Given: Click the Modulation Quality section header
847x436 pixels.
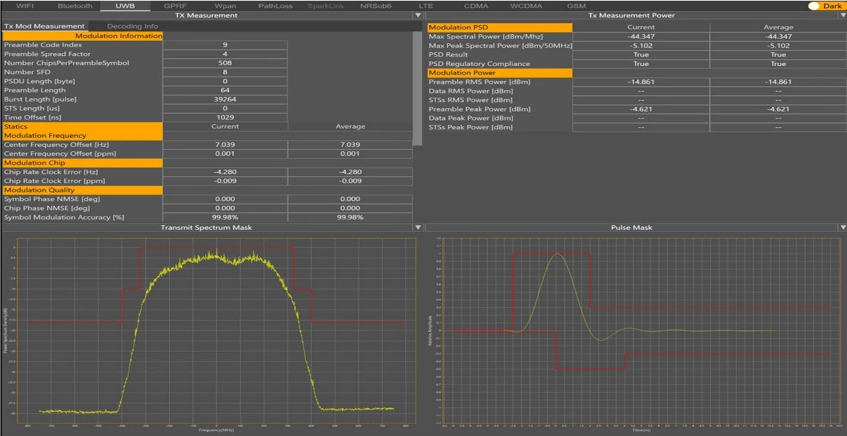Looking at the screenshot, I should point(82,190).
